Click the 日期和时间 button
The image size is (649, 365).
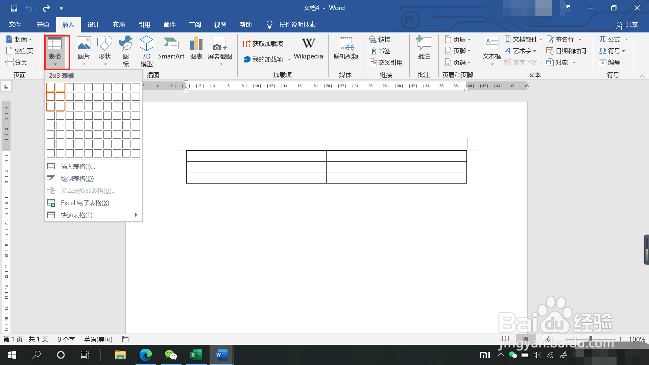click(567, 51)
